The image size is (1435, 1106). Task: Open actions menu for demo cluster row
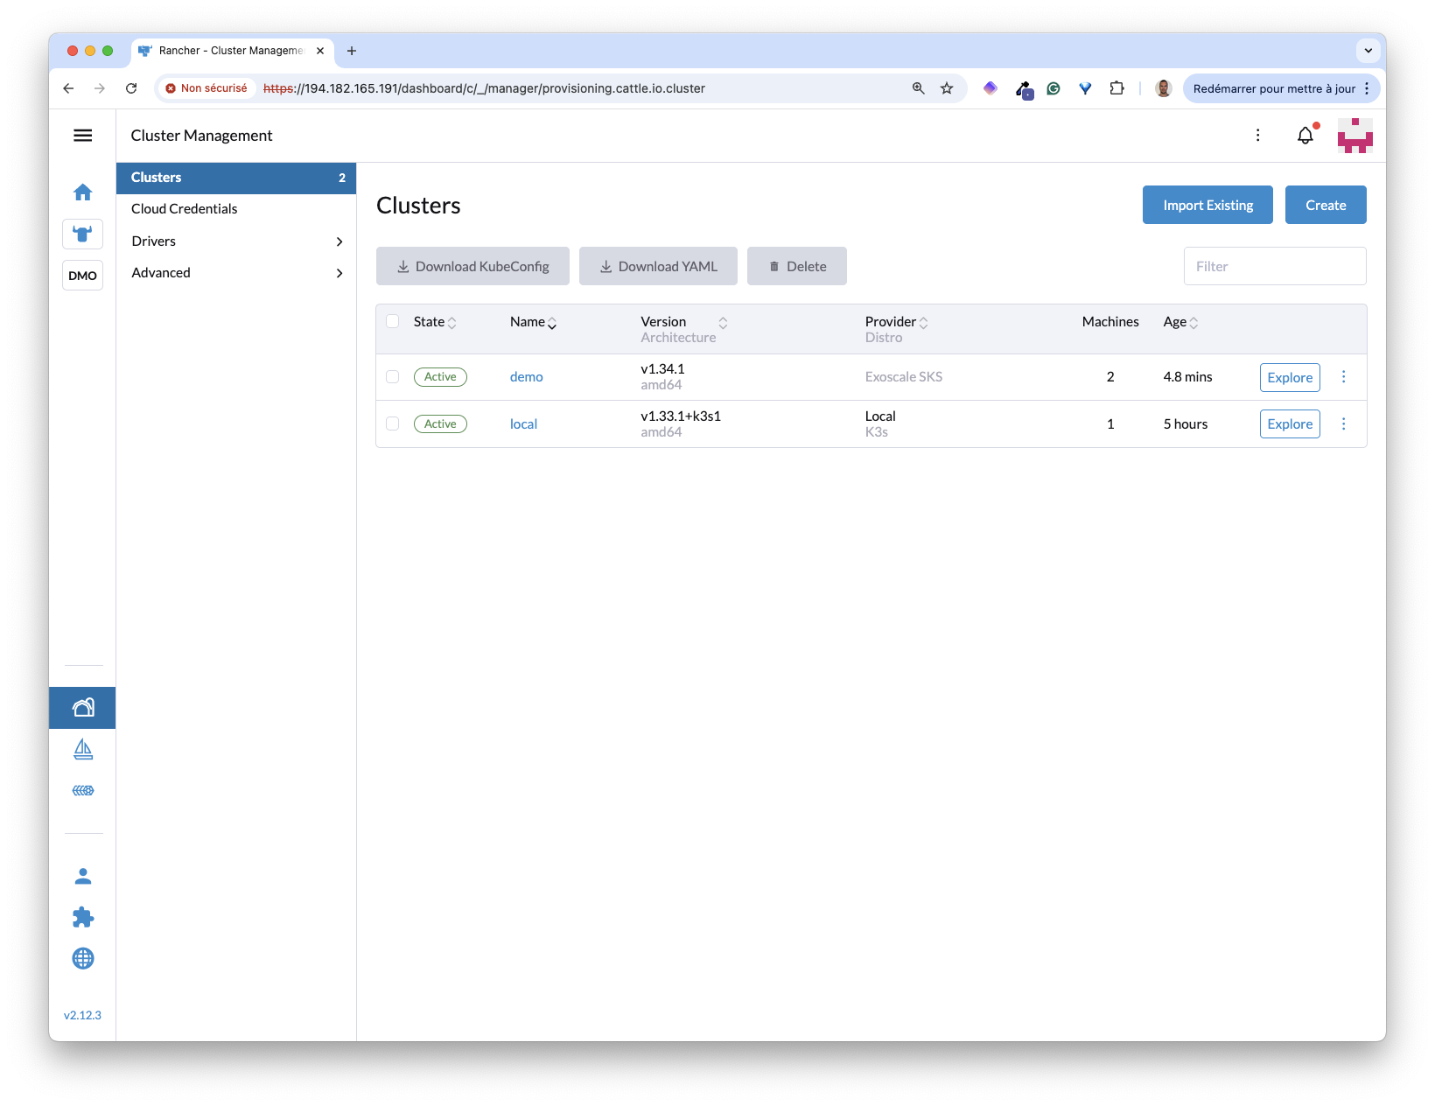1344,377
